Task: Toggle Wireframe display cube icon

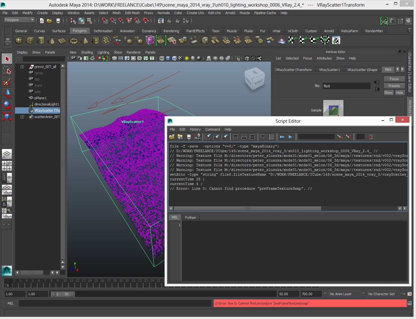Action: click(x=162, y=58)
